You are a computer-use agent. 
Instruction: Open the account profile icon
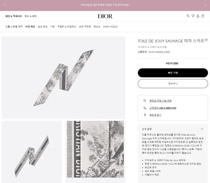pos(198,16)
